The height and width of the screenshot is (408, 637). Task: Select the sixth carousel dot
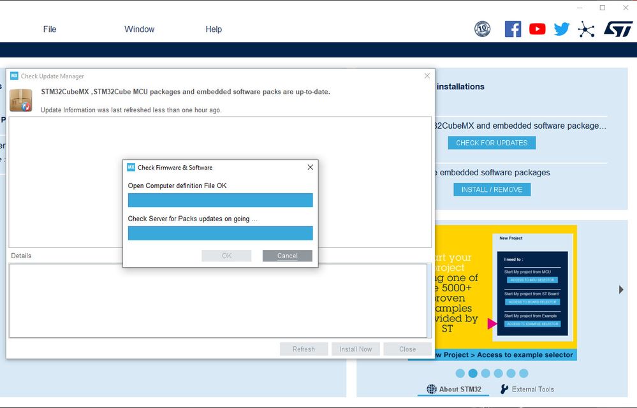pyautogui.click(x=524, y=373)
